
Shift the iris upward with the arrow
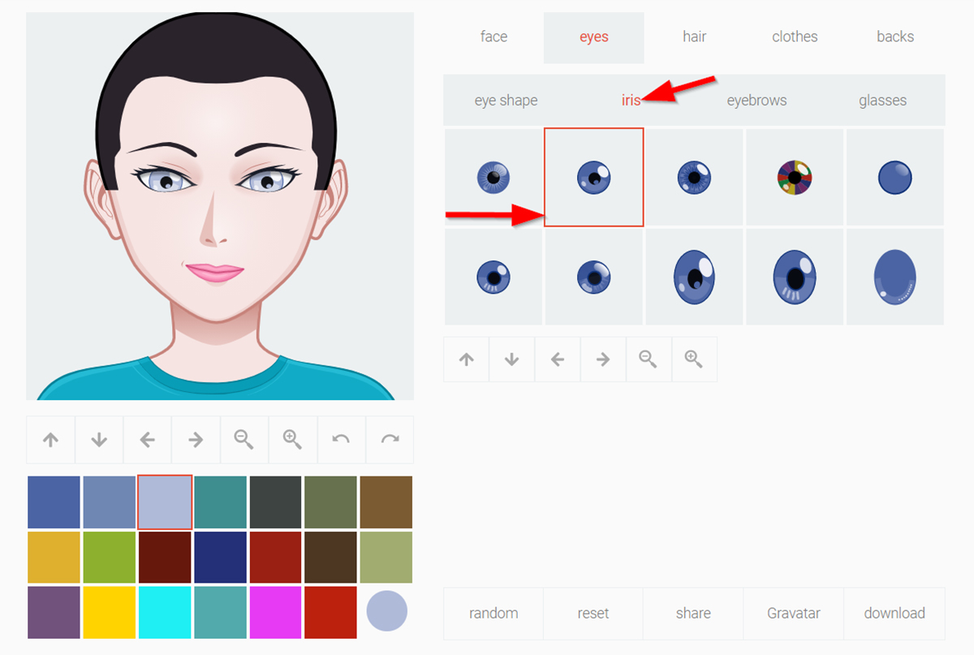(x=466, y=358)
